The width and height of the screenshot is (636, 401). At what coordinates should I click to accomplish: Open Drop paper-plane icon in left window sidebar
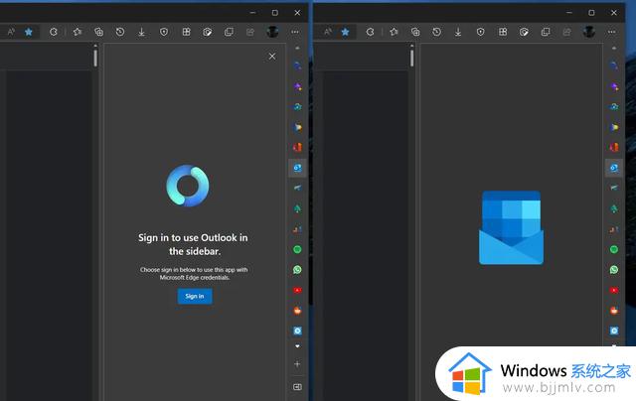[297, 188]
